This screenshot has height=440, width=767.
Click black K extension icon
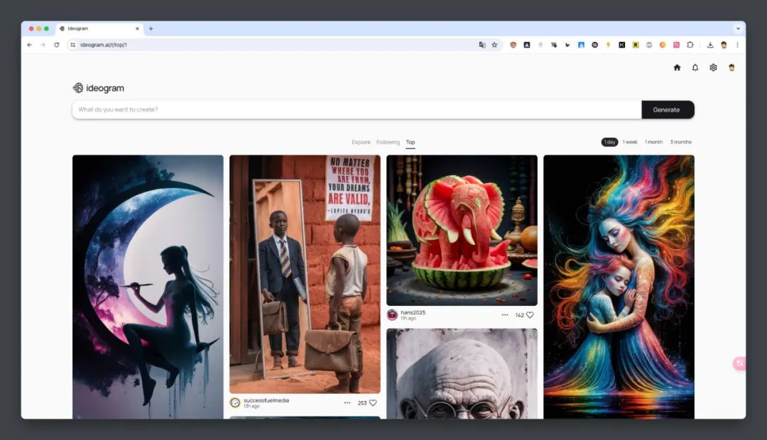pyautogui.click(x=621, y=45)
